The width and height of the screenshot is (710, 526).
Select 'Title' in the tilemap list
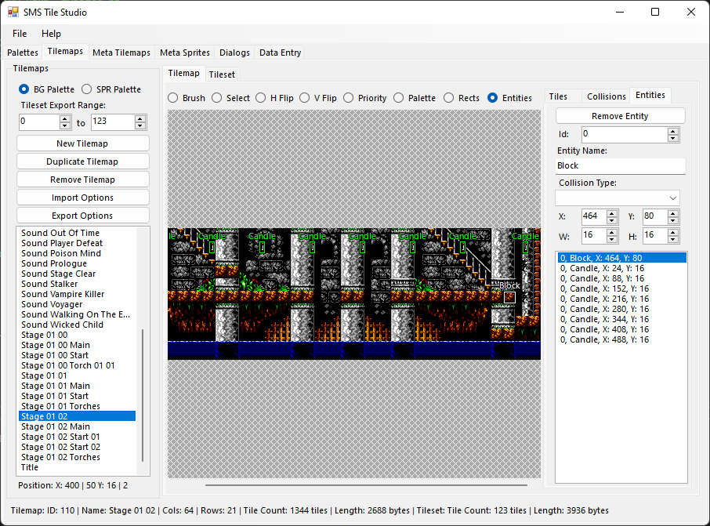77,467
